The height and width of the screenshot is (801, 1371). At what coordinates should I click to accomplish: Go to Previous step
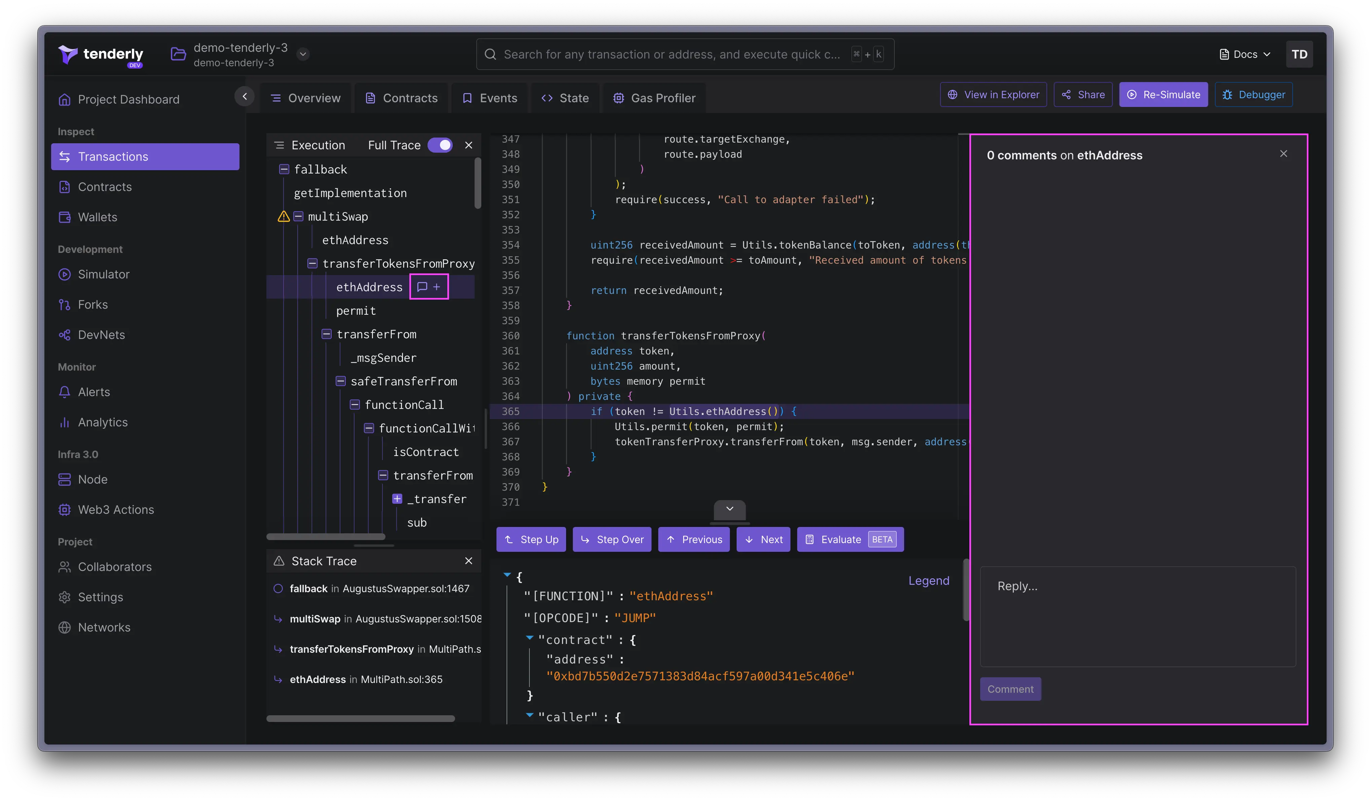(x=694, y=539)
